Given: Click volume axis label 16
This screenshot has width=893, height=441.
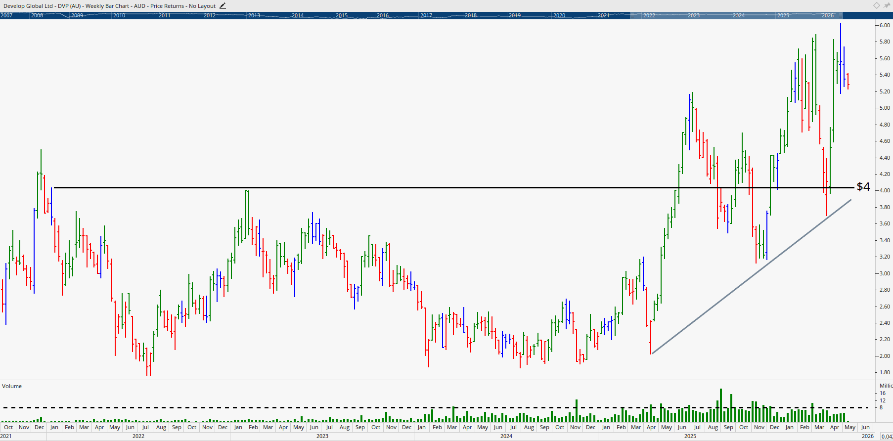Looking at the screenshot, I should point(883,394).
